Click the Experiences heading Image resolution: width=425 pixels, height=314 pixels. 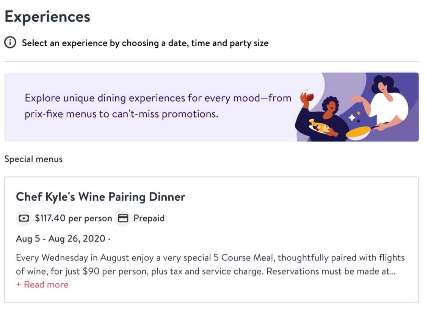point(47,17)
